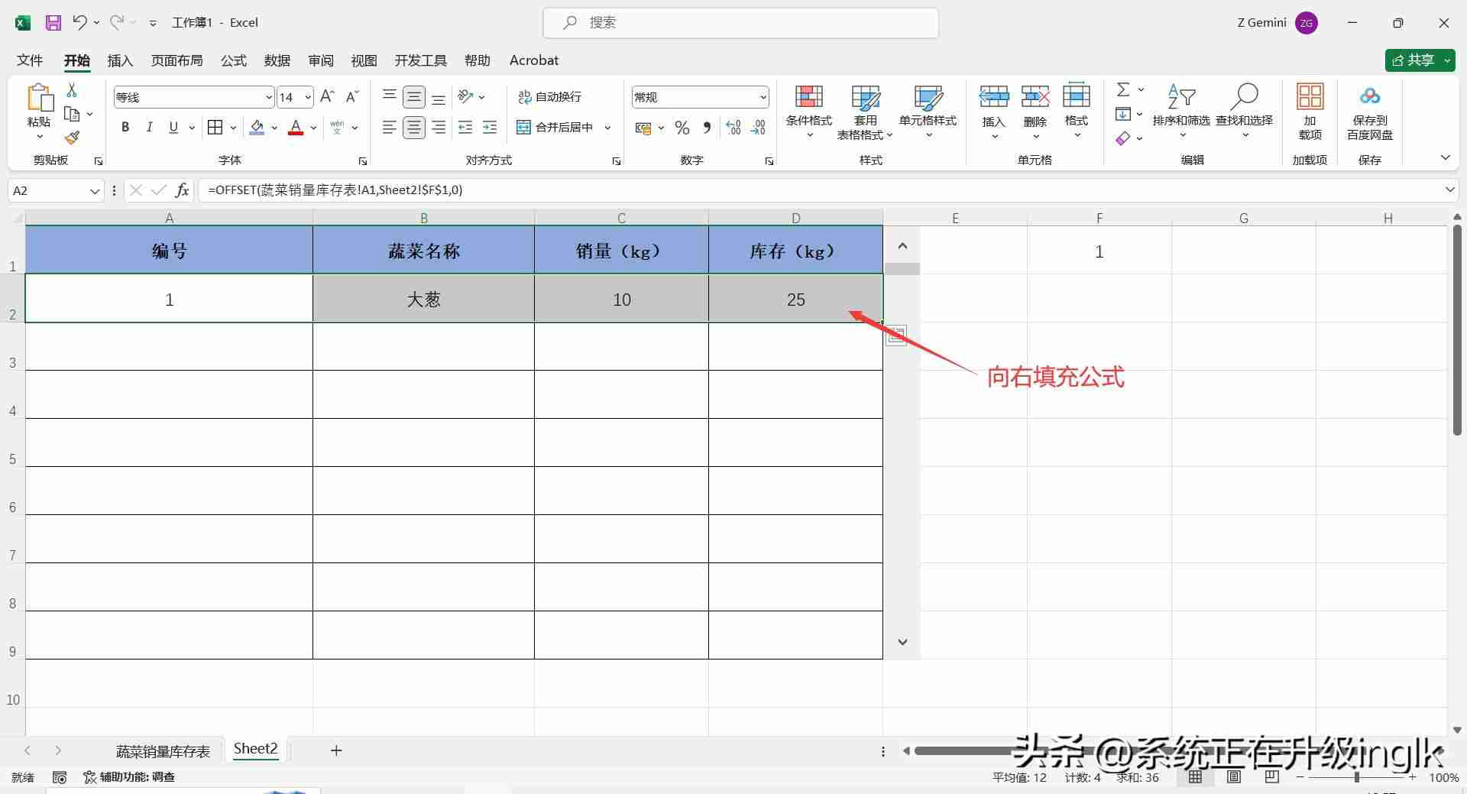This screenshot has width=1467, height=794.
Task: Click the search box (搜索)
Action: point(740,23)
